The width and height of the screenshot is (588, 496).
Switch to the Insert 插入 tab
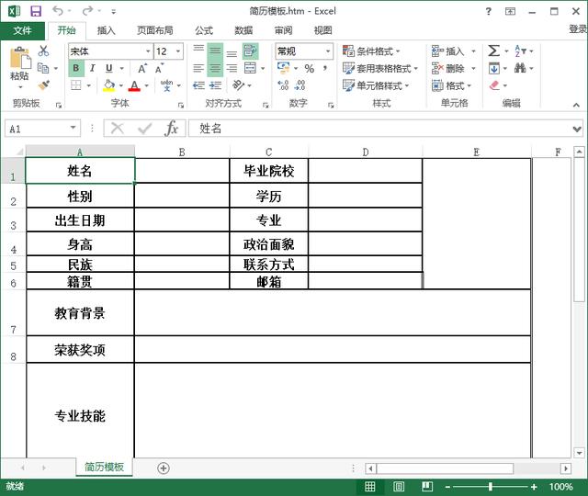[x=107, y=30]
